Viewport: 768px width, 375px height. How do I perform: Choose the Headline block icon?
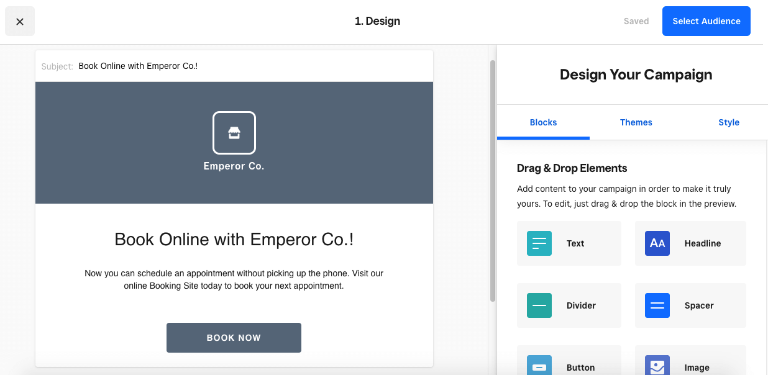pyautogui.click(x=657, y=243)
